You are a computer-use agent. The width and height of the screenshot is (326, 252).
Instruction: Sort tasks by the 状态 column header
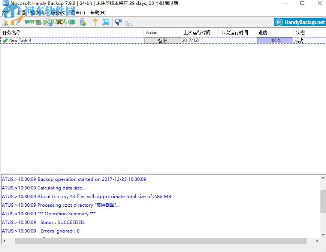300,33
